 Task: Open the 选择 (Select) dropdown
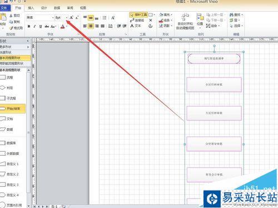pos(236,26)
